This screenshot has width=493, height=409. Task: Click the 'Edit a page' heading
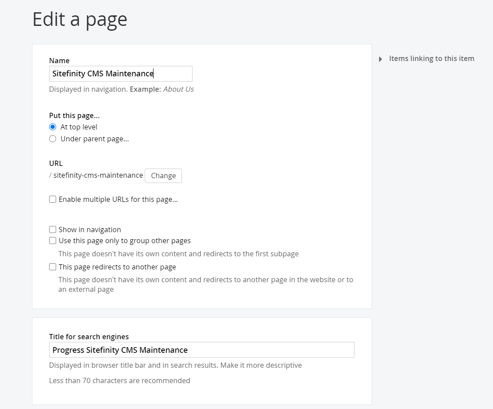[80, 19]
